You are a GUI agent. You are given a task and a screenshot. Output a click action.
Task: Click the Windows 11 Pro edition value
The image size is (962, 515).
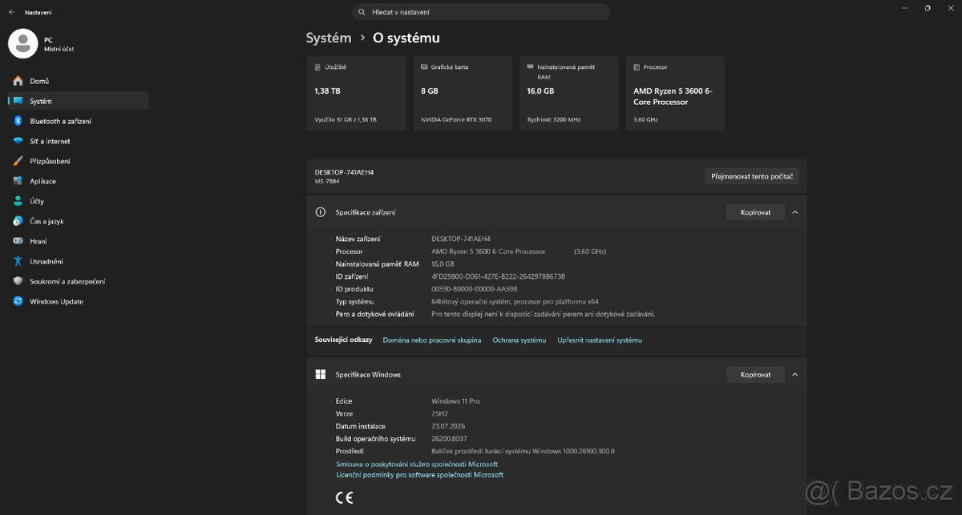tap(455, 400)
